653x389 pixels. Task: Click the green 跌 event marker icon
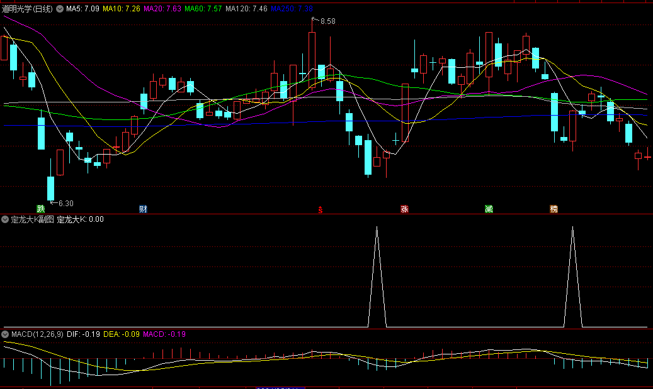point(41,209)
